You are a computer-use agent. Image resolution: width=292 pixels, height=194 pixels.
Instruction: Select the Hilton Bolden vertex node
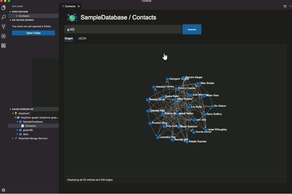[198, 83]
